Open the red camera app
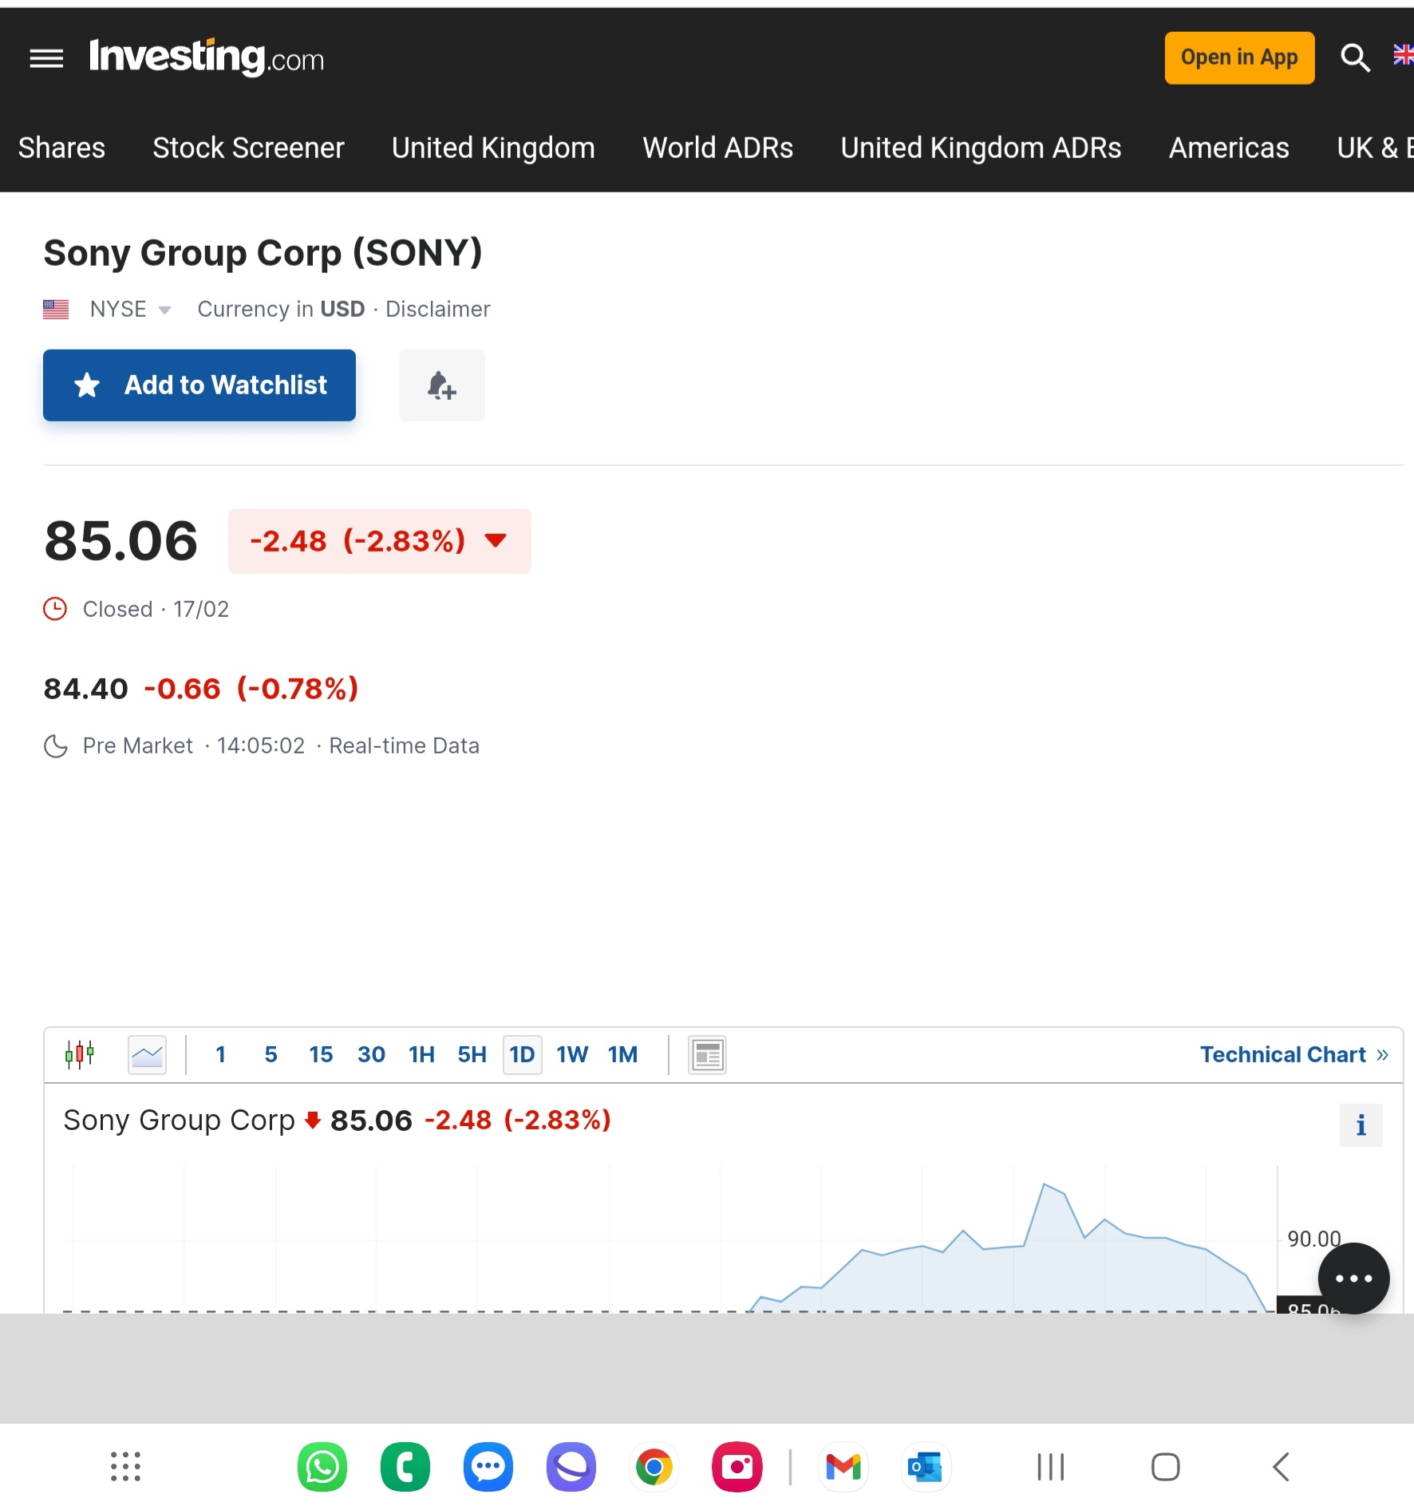 pyautogui.click(x=737, y=1466)
